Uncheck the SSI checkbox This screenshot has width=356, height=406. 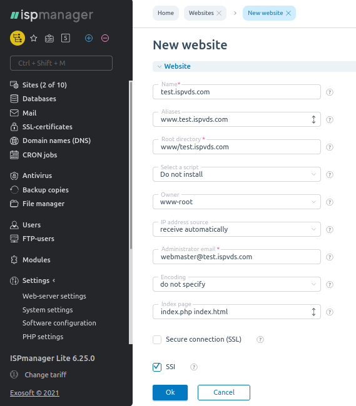[x=157, y=367]
